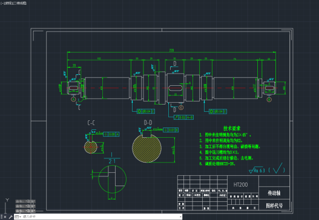Select technical requirement line 5 text
The width and height of the screenshot is (319, 220).
click(x=226, y=158)
